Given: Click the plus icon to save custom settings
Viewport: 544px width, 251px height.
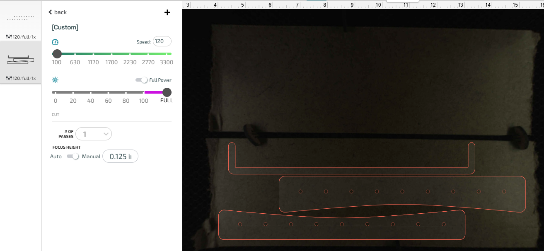Looking at the screenshot, I should (167, 12).
